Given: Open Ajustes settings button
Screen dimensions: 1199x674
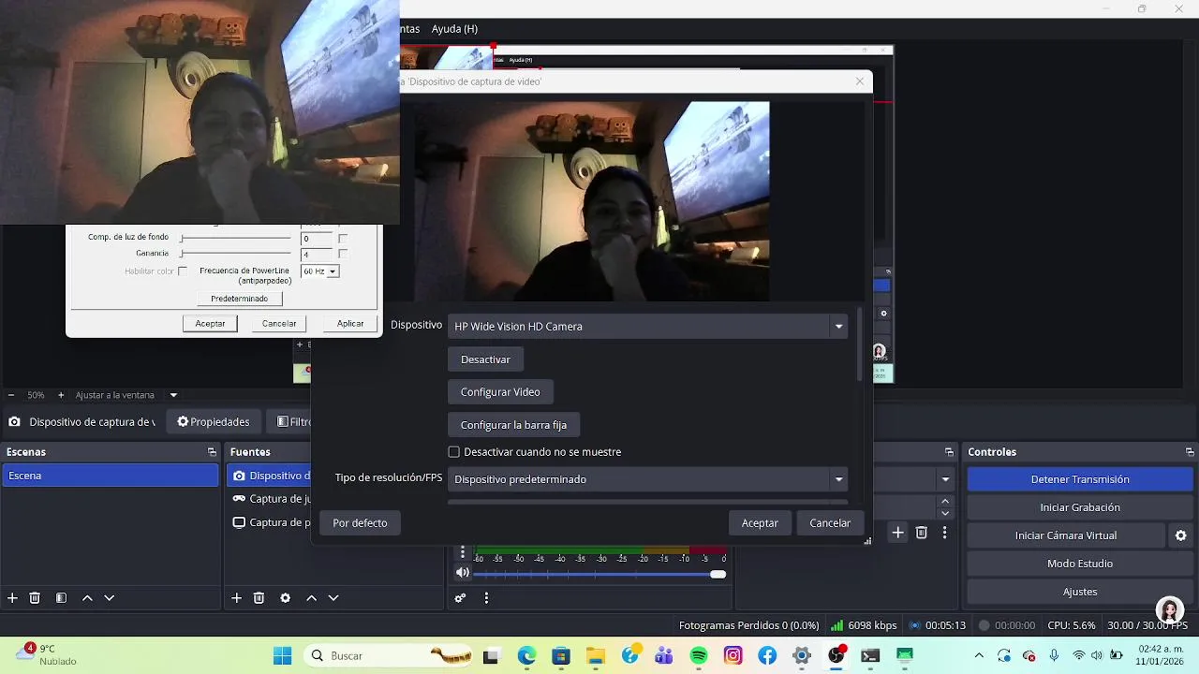Looking at the screenshot, I should [x=1080, y=592].
